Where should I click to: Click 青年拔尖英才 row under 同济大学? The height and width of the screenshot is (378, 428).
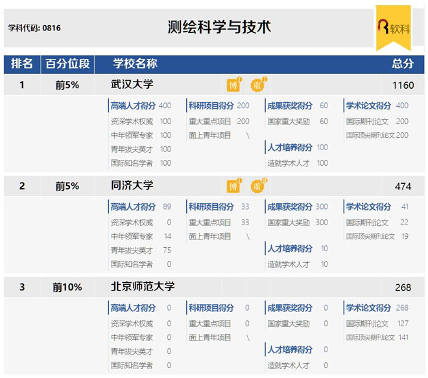tap(141, 250)
